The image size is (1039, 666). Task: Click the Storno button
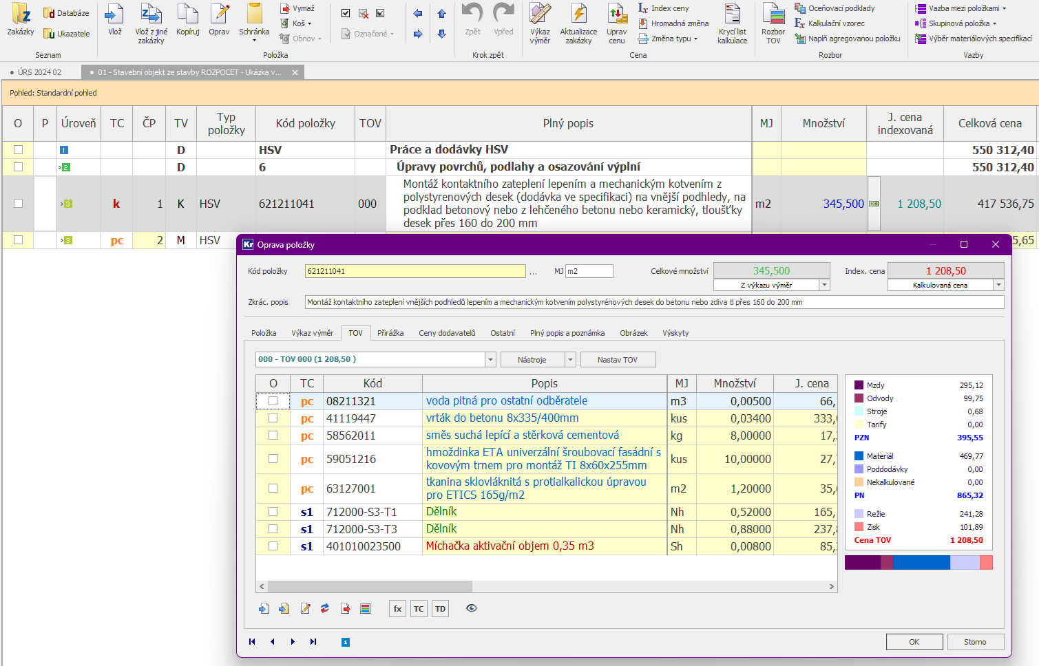click(974, 642)
